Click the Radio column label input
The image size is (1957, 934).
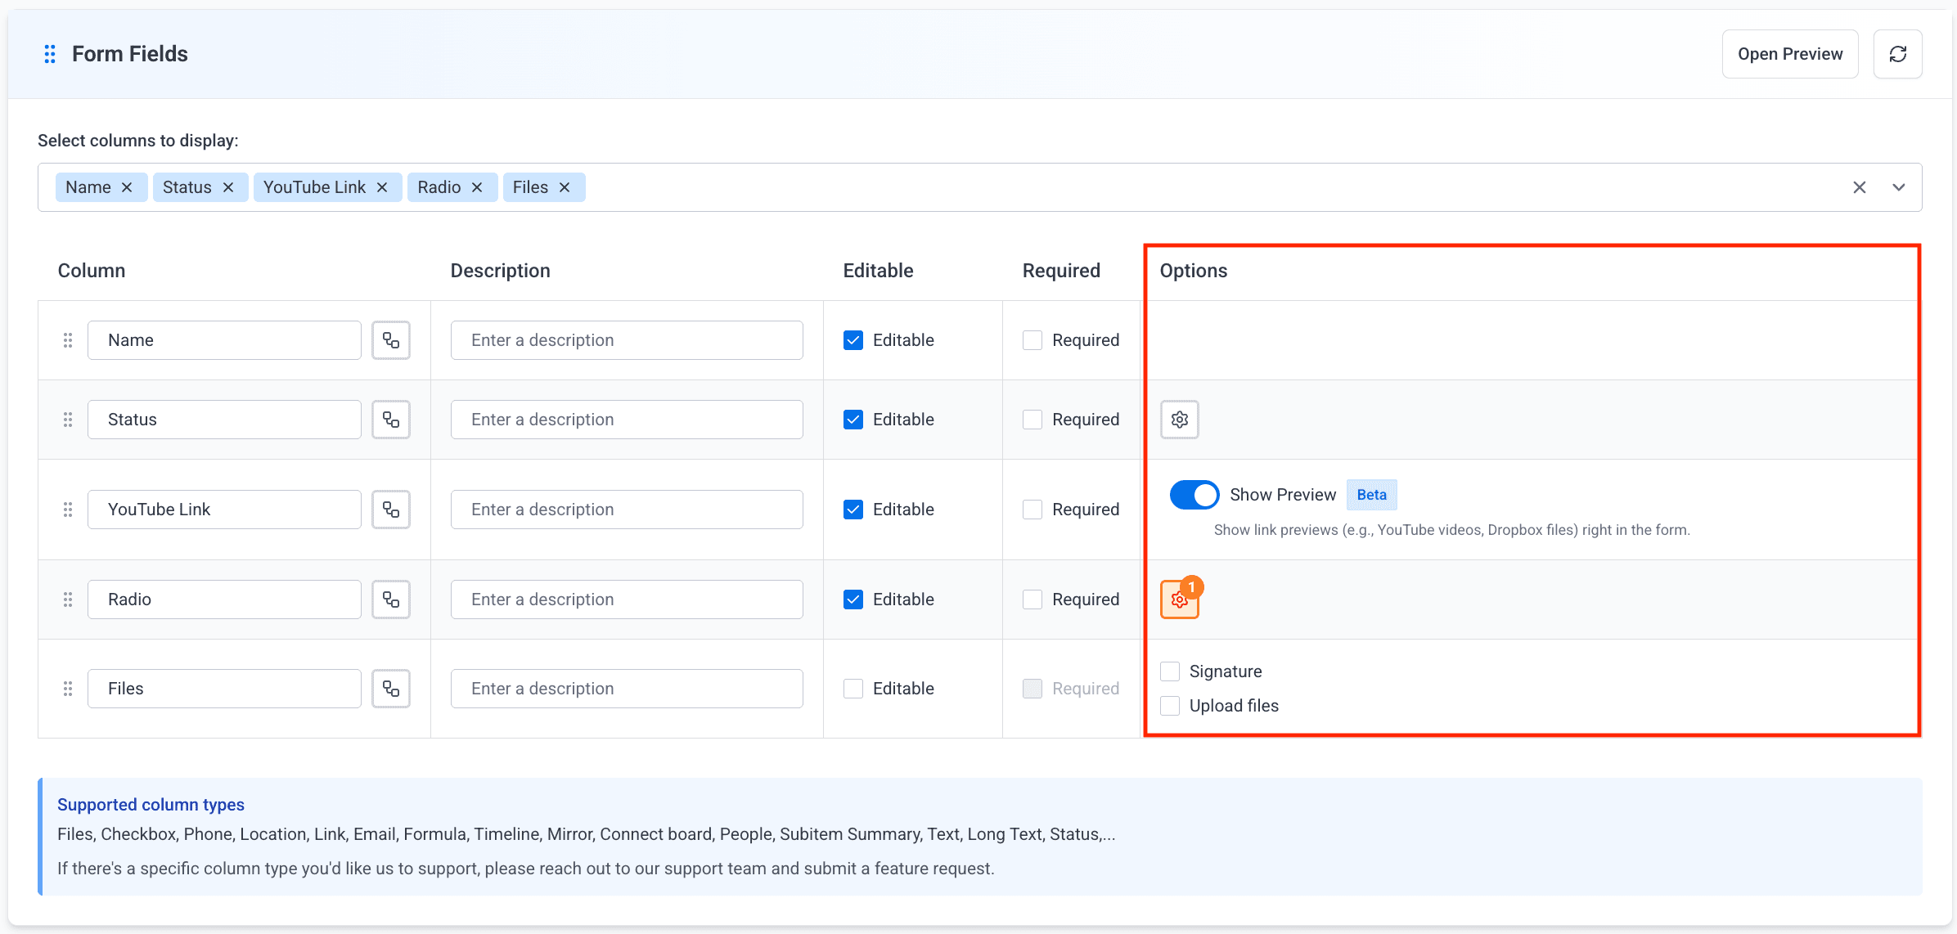coord(224,599)
